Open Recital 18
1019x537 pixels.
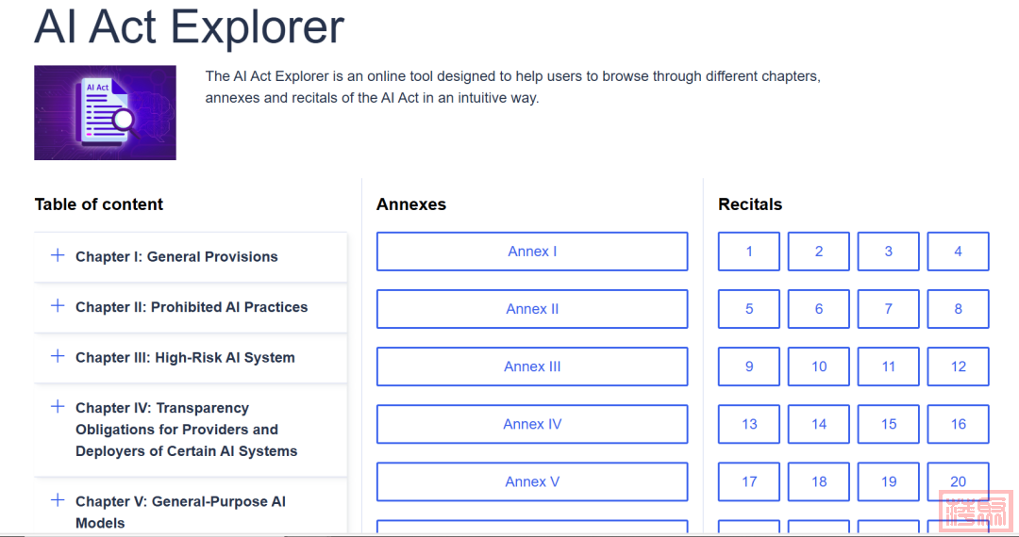(819, 481)
